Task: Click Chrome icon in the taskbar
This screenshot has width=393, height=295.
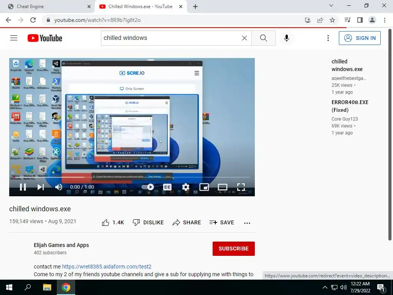Action: [x=66, y=287]
